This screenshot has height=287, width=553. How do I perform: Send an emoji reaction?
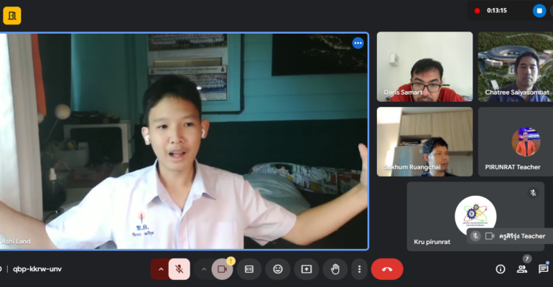click(278, 269)
